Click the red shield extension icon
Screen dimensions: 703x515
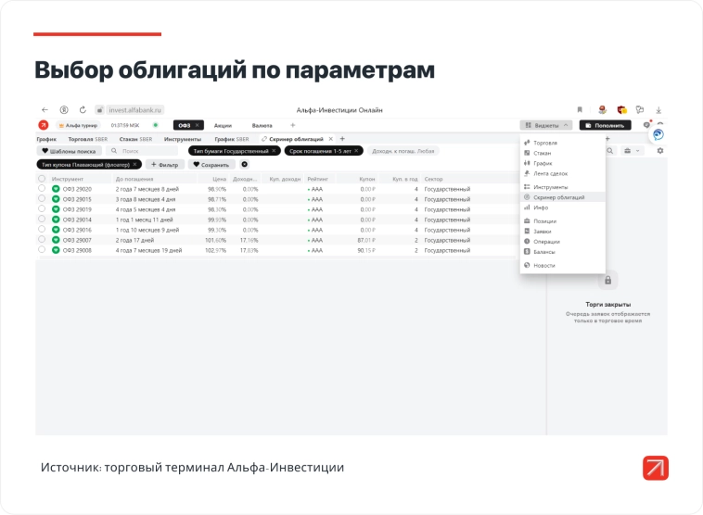click(x=622, y=109)
